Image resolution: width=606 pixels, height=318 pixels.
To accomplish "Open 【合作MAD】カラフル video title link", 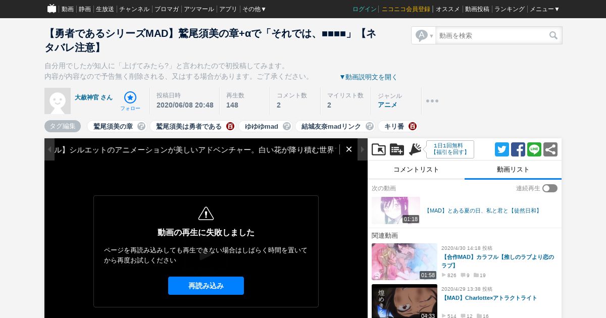I will tap(497, 261).
